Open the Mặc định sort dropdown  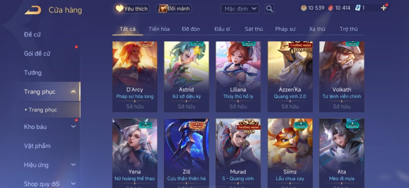240,8
